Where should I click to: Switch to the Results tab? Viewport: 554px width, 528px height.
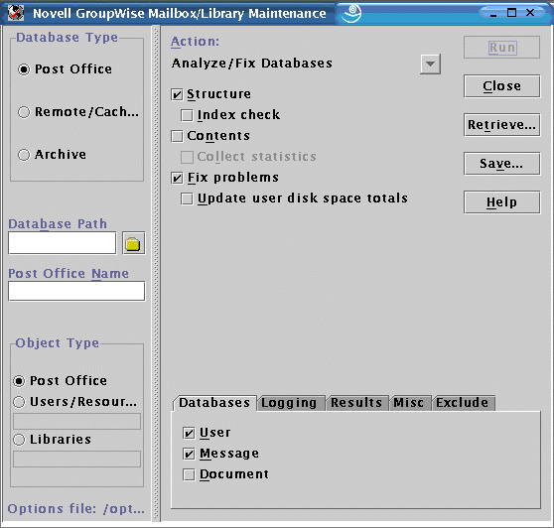[x=356, y=403]
